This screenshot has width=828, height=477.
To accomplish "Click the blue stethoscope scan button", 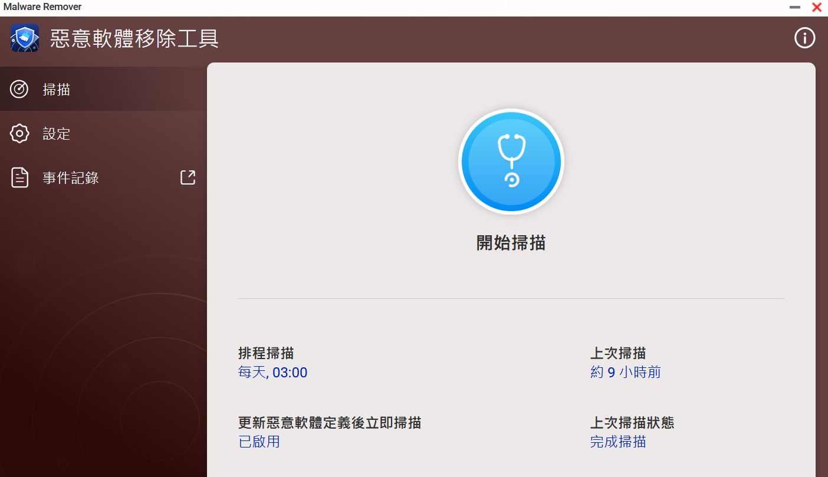I will click(x=511, y=162).
